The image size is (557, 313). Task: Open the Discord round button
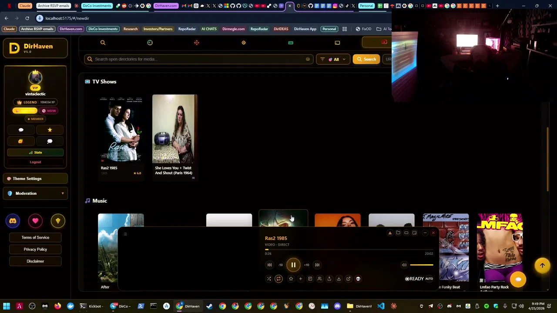coord(13,221)
